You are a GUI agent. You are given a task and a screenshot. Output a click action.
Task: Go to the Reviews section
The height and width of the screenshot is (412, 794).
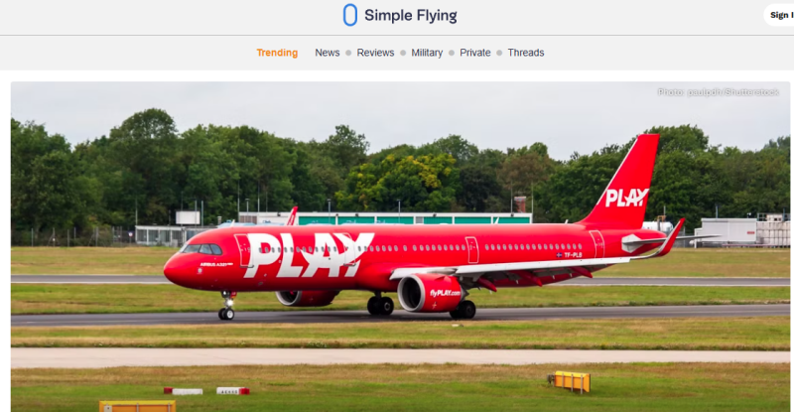tap(375, 53)
